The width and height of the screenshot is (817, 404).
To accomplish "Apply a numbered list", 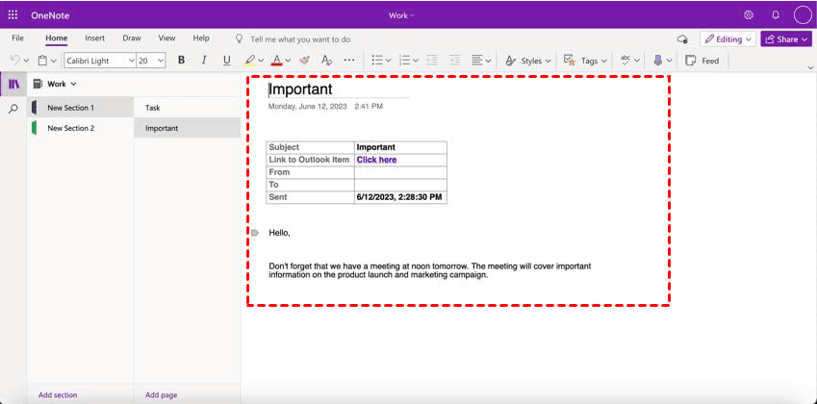I will pyautogui.click(x=405, y=61).
